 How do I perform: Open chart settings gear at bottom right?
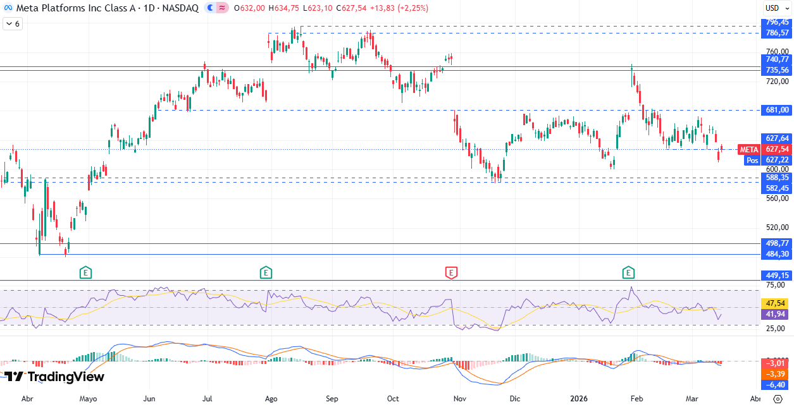tap(777, 399)
